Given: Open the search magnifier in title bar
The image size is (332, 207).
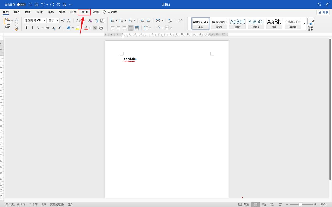Looking at the screenshot, I should pyautogui.click(x=320, y=5).
